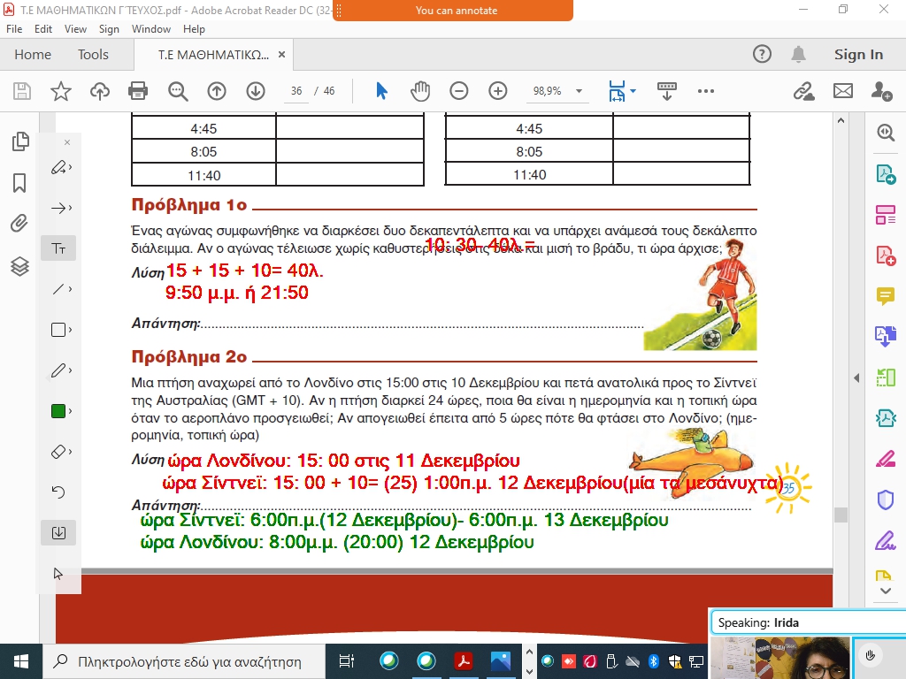The height and width of the screenshot is (679, 906).
Task: Open the notifications bell
Action: point(799,54)
